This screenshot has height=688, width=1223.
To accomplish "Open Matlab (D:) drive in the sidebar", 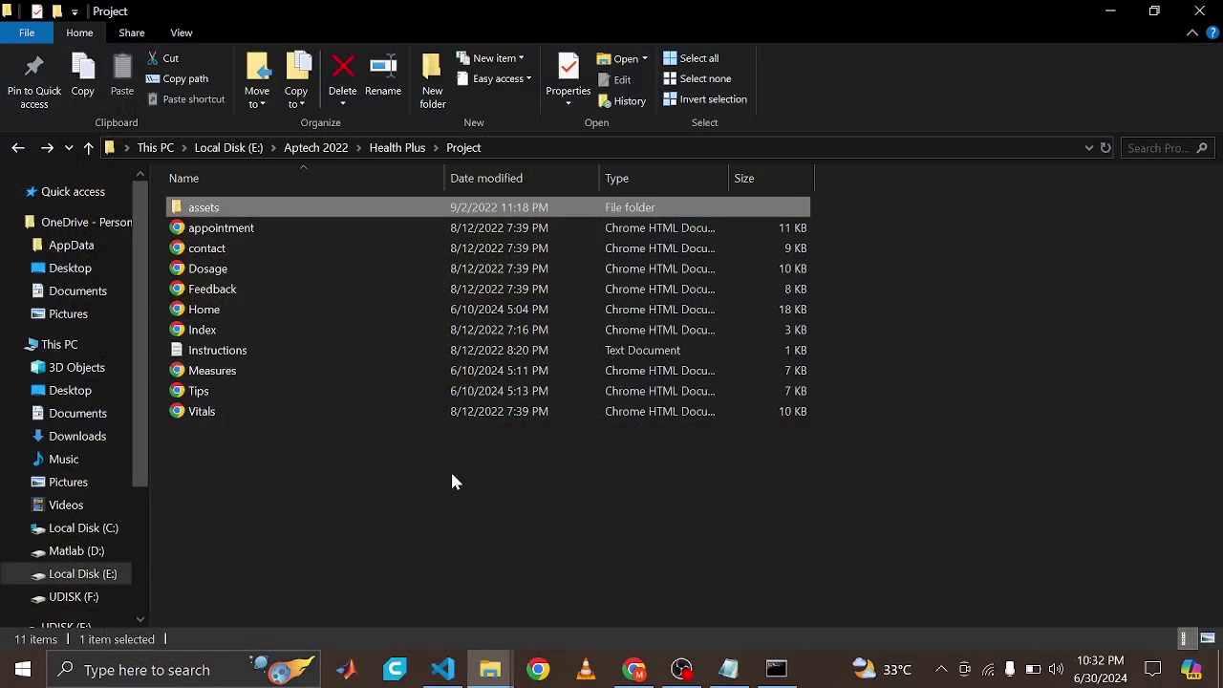I will click(x=76, y=550).
